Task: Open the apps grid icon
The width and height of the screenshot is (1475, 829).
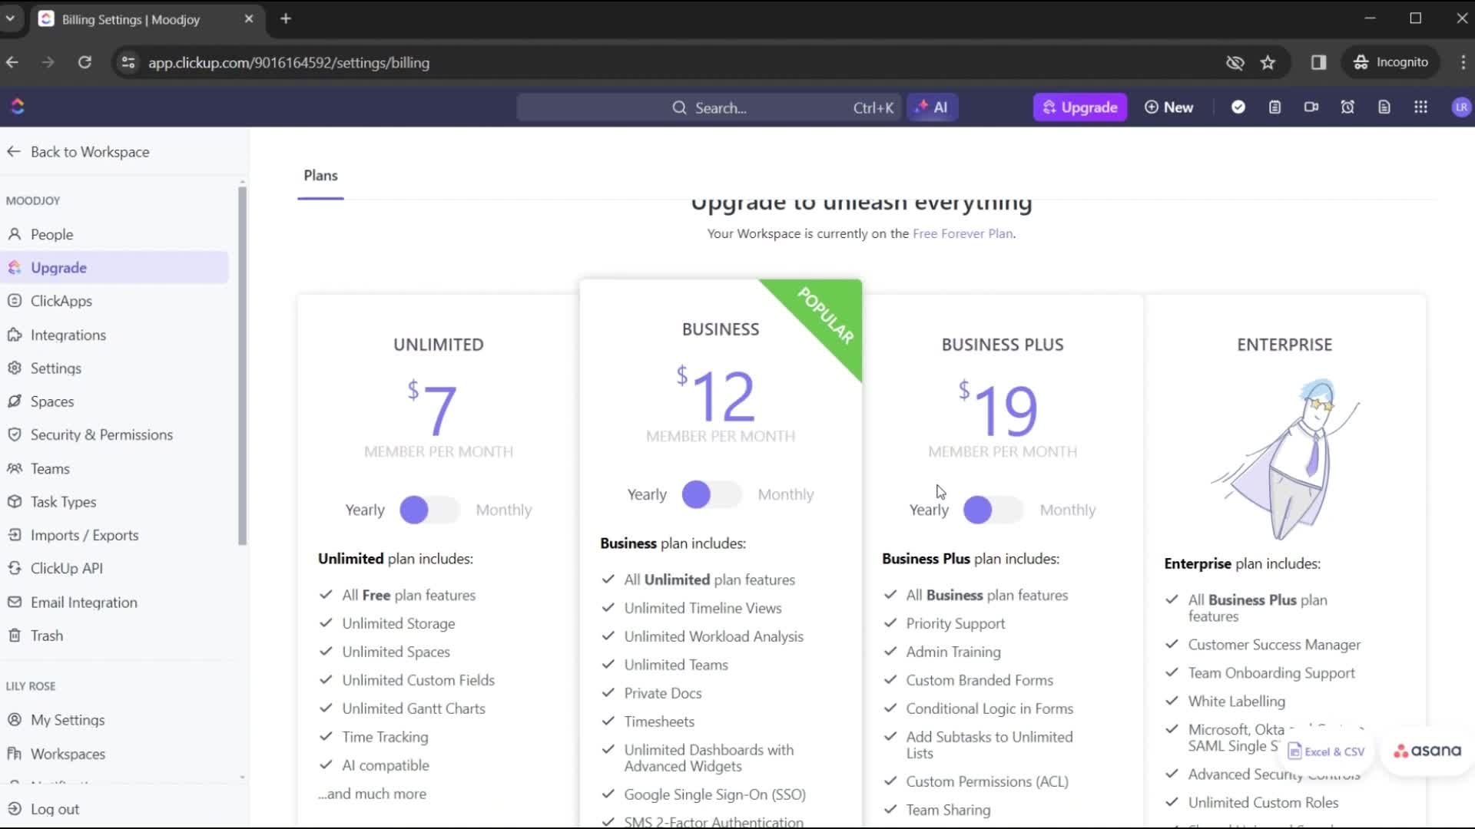Action: (x=1420, y=107)
